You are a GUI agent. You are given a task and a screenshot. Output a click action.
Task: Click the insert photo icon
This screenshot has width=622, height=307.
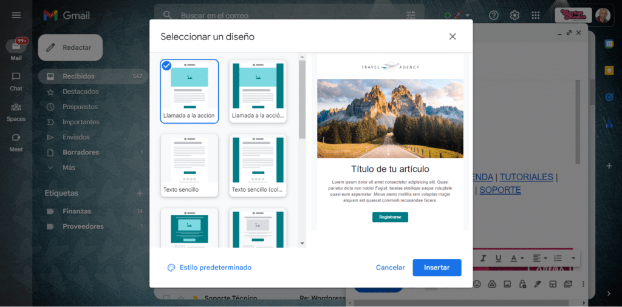point(507,283)
